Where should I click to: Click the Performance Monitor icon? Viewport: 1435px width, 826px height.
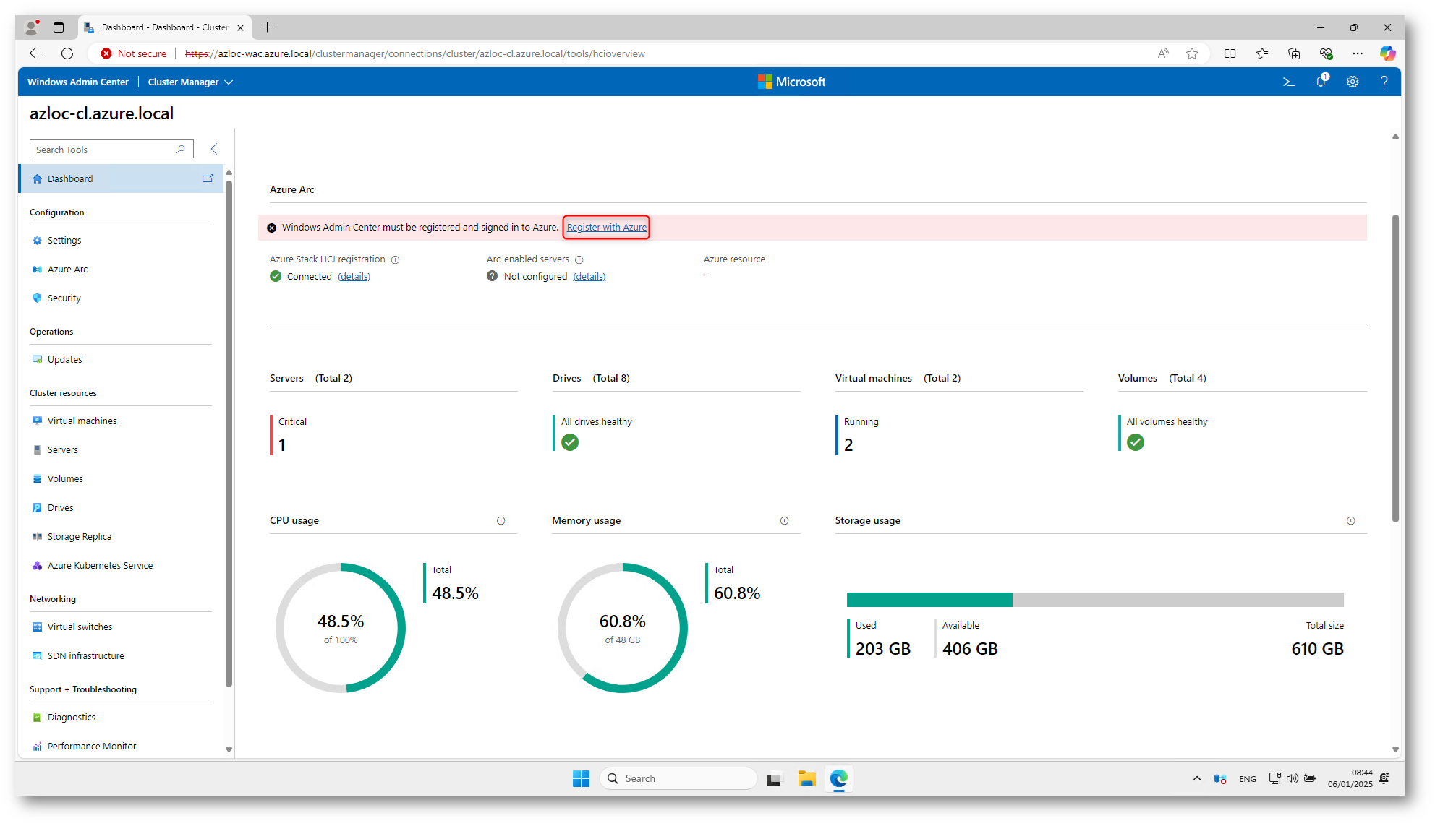point(38,746)
